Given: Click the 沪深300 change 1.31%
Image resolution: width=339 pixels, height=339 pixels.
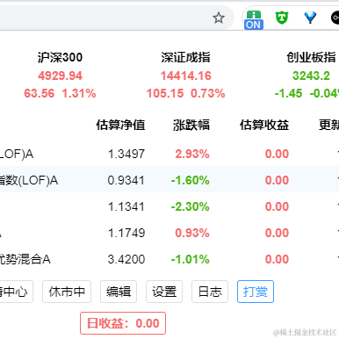Looking at the screenshot, I should [x=79, y=94].
